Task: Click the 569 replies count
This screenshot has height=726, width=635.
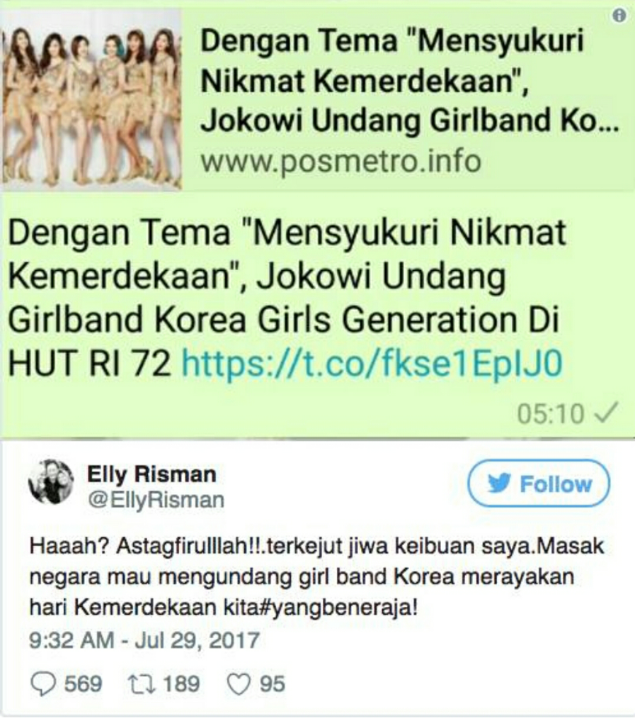Action: (x=84, y=684)
